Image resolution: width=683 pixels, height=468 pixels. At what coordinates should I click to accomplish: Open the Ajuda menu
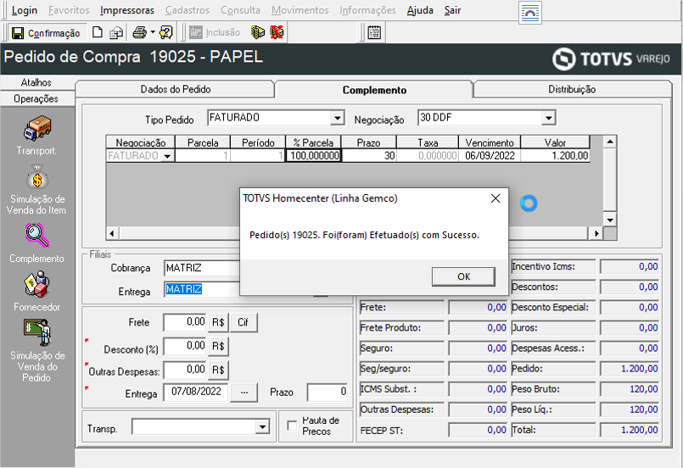pyautogui.click(x=420, y=10)
